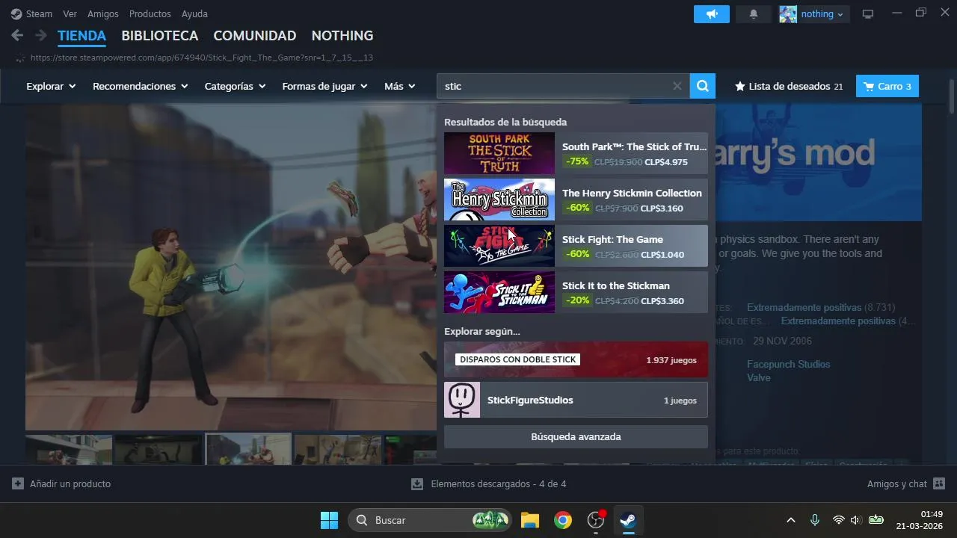The image size is (957, 538).
Task: Select The Henry Stickmin Collection result
Action: tap(576, 200)
